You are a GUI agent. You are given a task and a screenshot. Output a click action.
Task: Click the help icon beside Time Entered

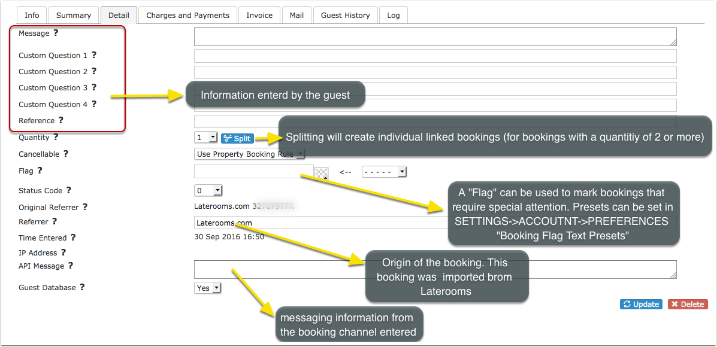(73, 238)
